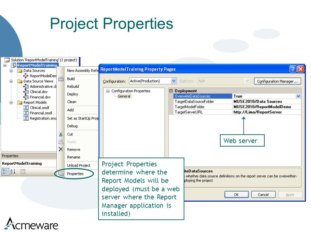Screen dimensions: 311x233
Task: Select Rebuild from context menu
Action: pyautogui.click(x=73, y=87)
